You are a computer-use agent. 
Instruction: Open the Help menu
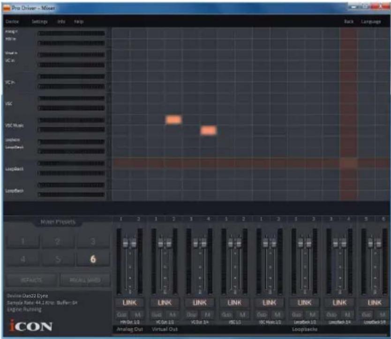click(x=79, y=22)
